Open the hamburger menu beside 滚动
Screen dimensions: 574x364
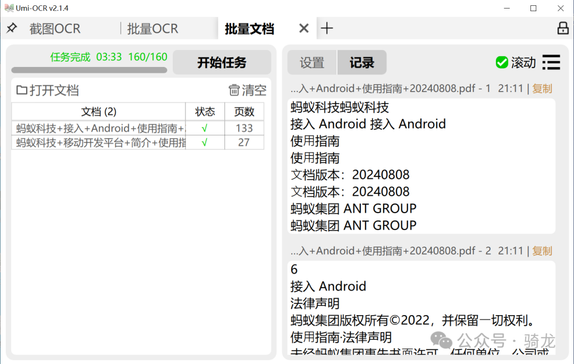[x=551, y=63]
